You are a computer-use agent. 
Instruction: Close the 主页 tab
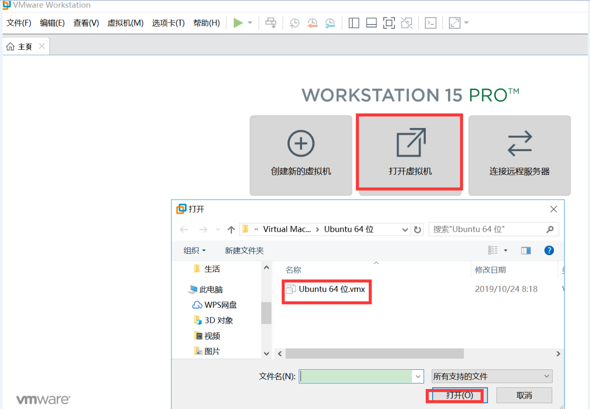click(42, 46)
